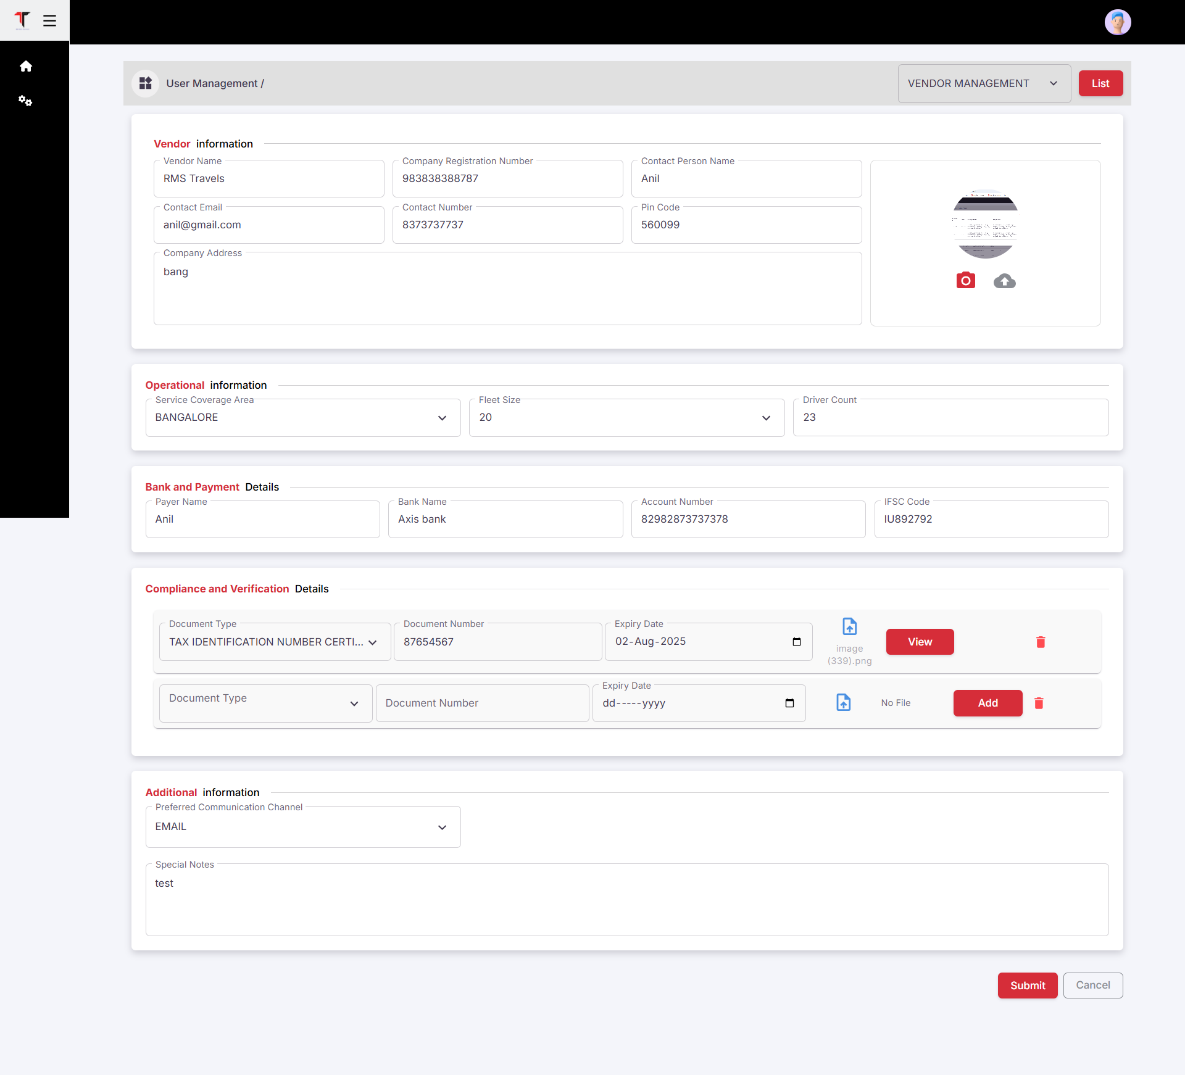Click the dashboard icon beside User Management

click(x=146, y=83)
